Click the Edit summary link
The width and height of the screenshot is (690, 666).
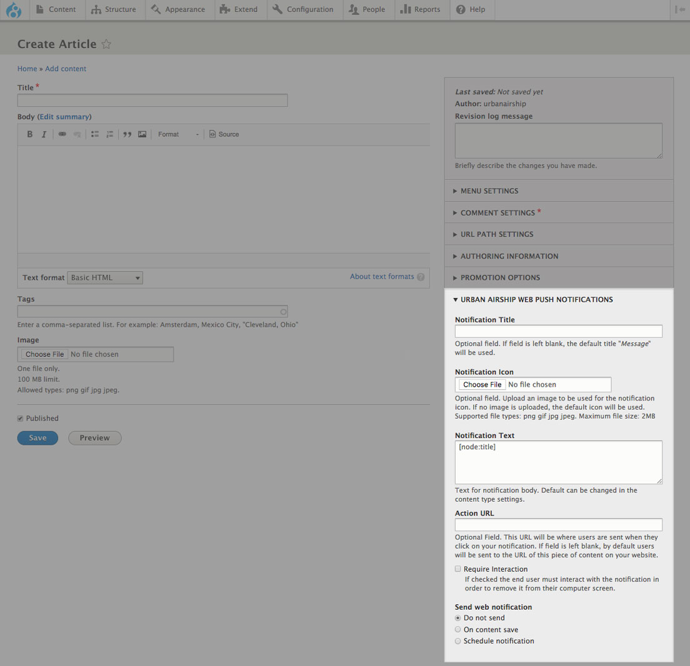(x=64, y=117)
